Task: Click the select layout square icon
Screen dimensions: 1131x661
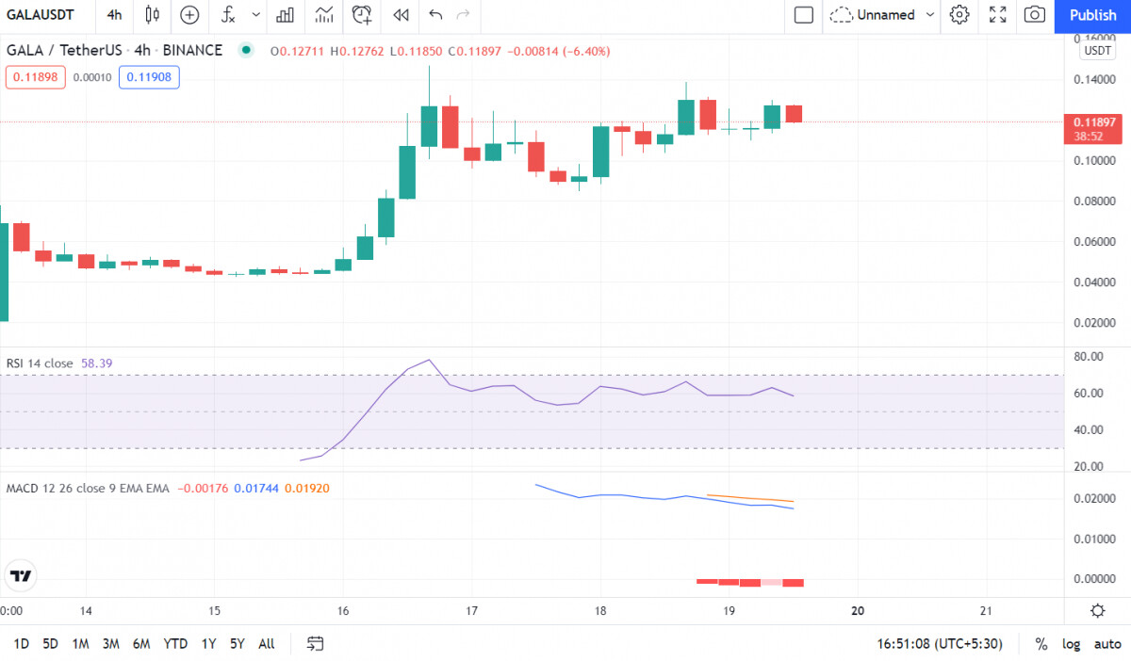Action: pos(804,14)
